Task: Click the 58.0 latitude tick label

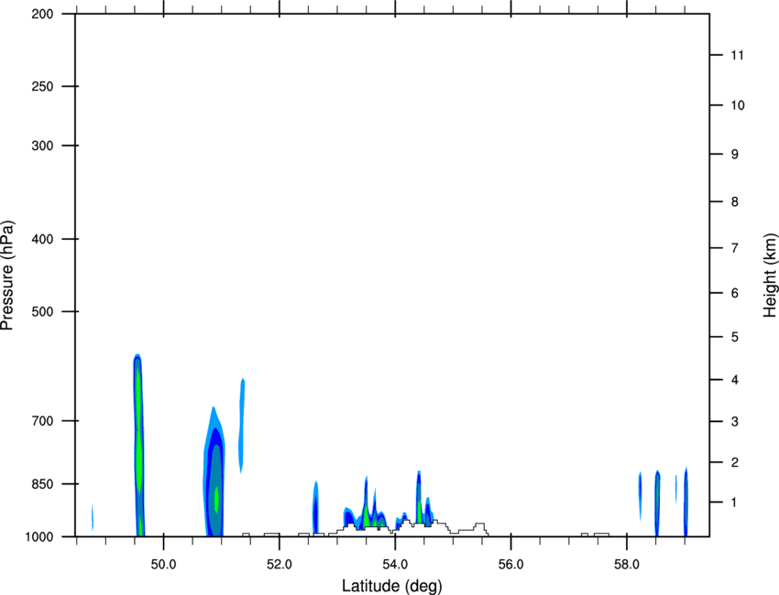Action: (x=627, y=565)
